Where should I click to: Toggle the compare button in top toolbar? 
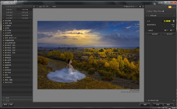click(x=54, y=6)
